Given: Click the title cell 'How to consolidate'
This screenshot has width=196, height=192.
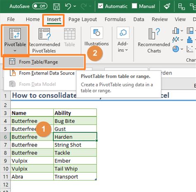Looking at the screenshot, I should (x=44, y=95).
